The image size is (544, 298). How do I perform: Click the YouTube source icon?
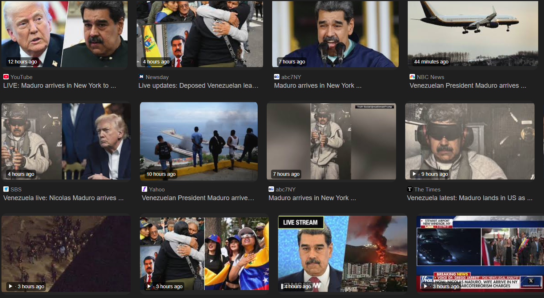[x=5, y=77]
